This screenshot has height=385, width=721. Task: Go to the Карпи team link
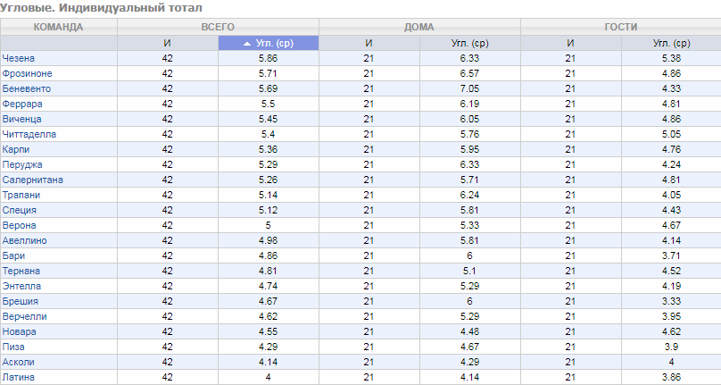point(16,149)
